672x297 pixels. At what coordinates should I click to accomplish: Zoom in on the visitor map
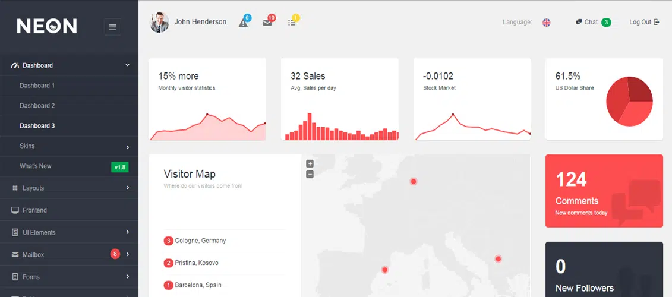click(310, 163)
